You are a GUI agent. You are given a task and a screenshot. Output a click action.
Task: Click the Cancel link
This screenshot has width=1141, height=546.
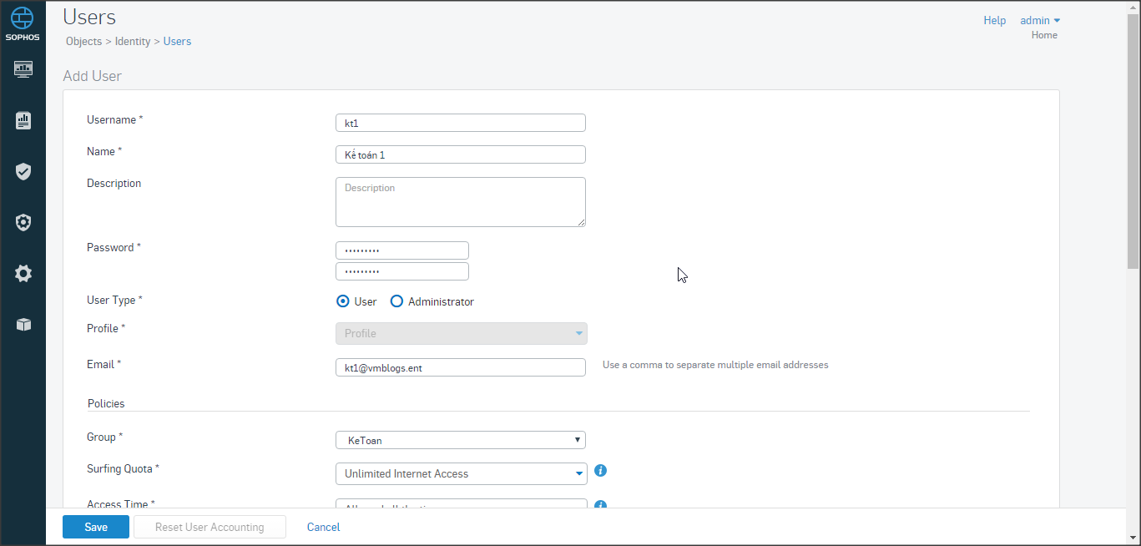323,527
